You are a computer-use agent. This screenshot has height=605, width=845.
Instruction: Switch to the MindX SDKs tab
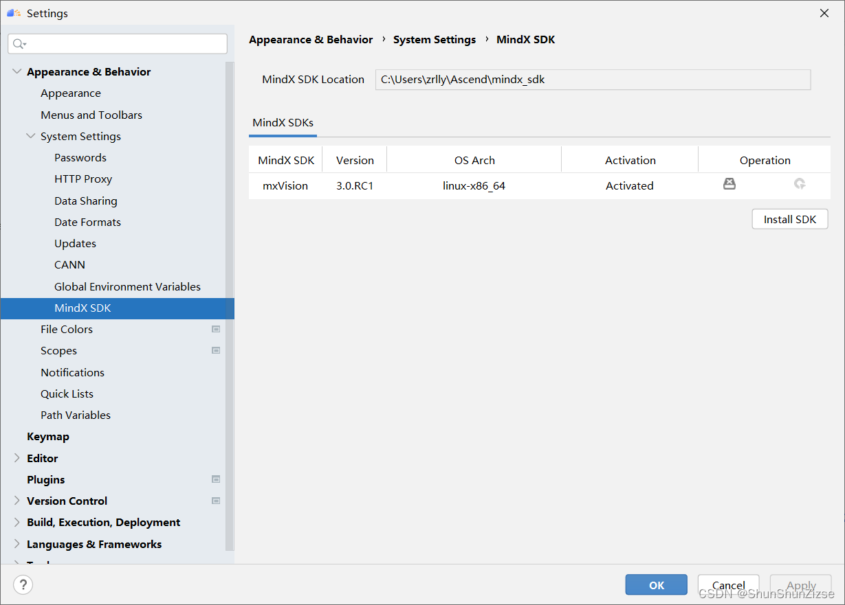pyautogui.click(x=283, y=123)
